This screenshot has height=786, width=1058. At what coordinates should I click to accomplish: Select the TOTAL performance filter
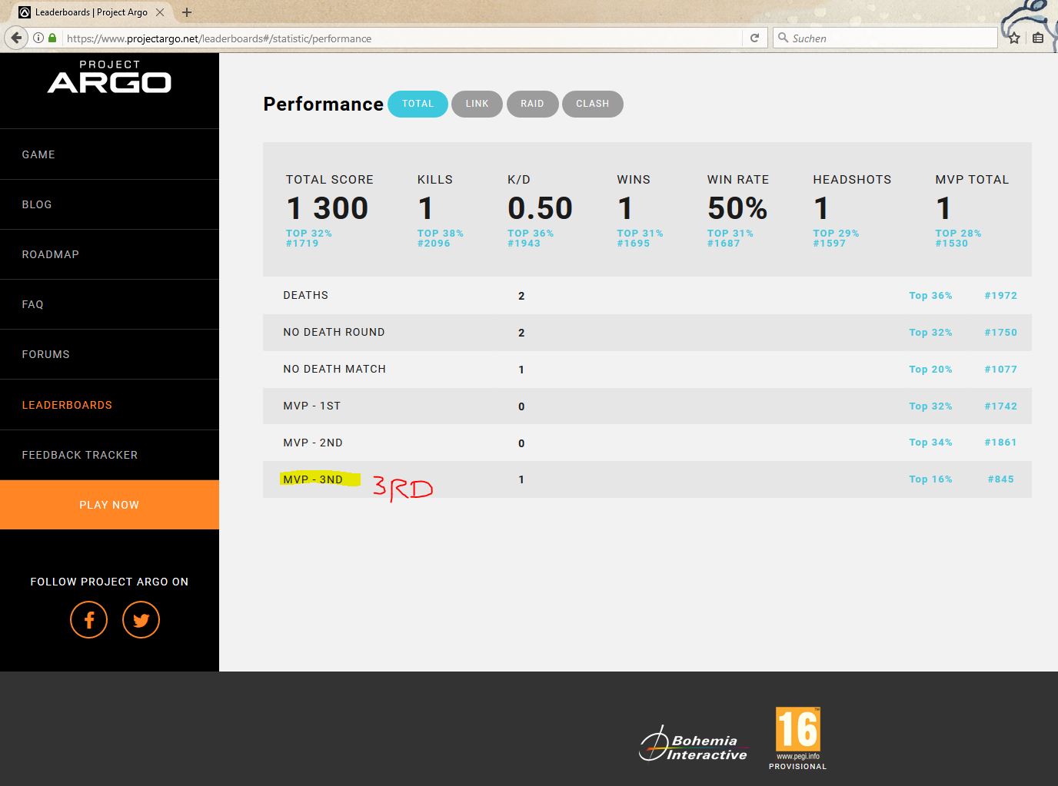[x=418, y=104]
